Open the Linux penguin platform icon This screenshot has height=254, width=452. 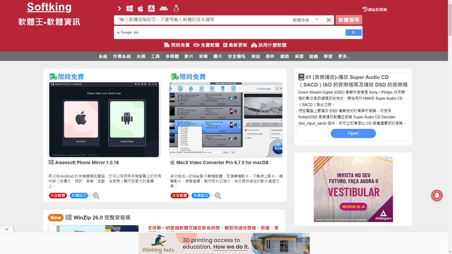(x=176, y=8)
